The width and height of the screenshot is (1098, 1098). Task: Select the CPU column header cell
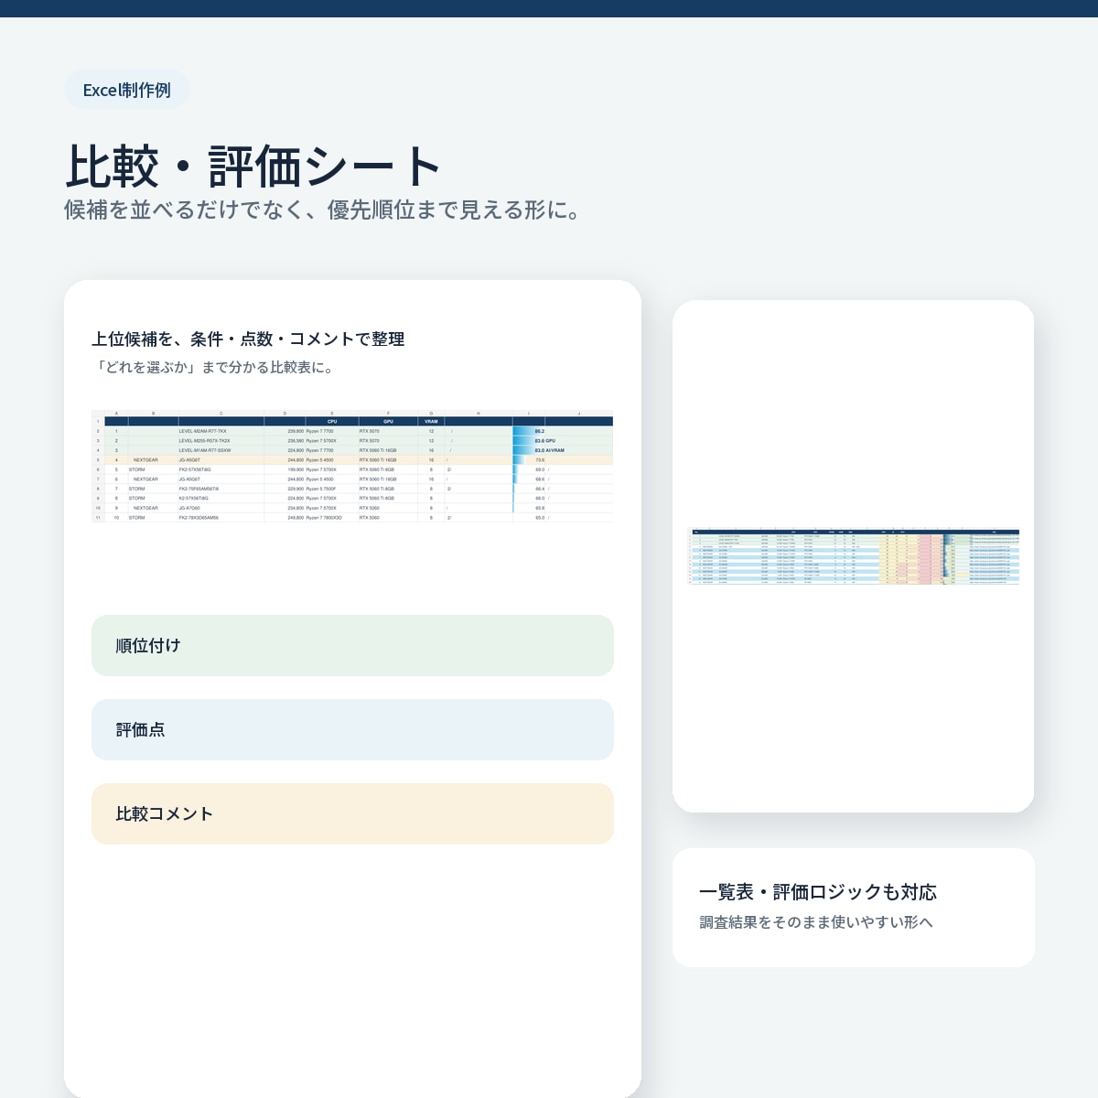(332, 422)
